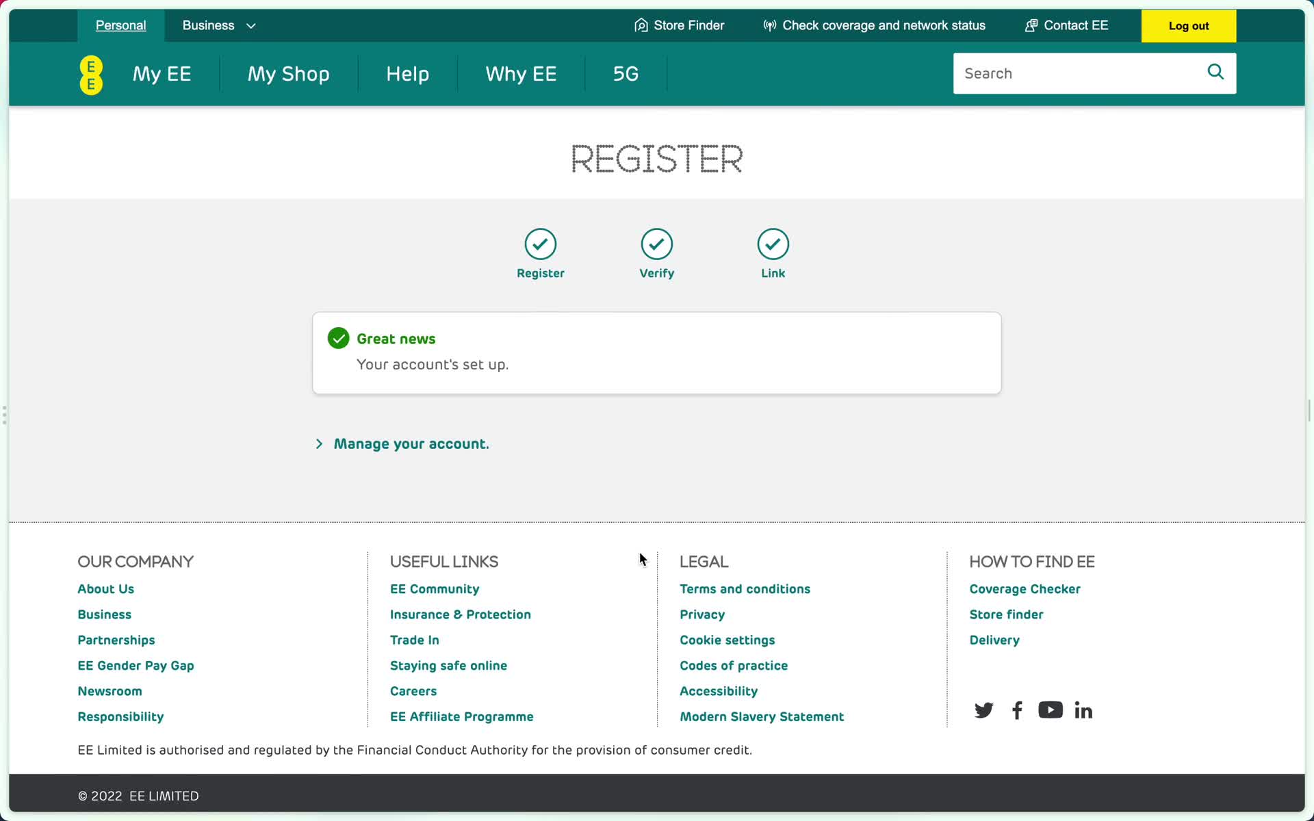Click the Link step checkmark icon
1314x821 pixels.
[773, 244]
